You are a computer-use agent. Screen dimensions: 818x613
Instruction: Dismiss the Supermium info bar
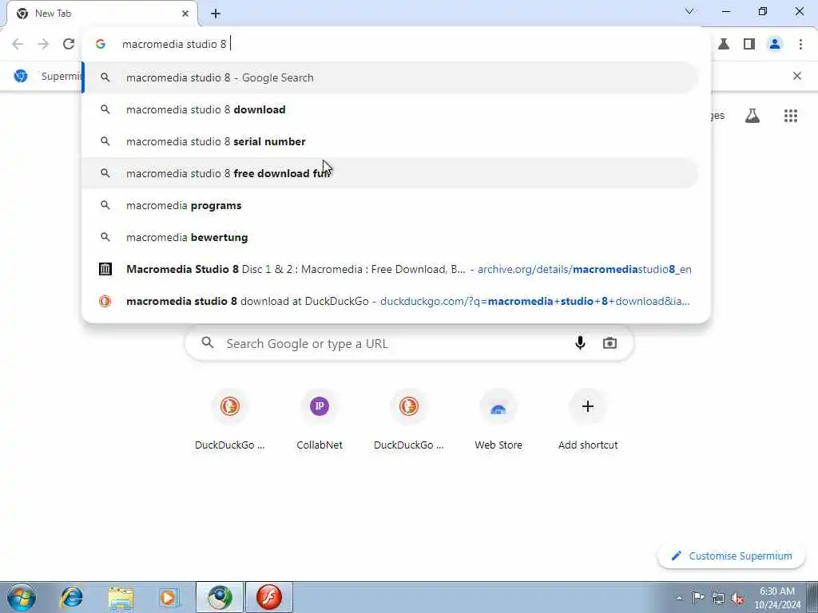pyautogui.click(x=796, y=76)
